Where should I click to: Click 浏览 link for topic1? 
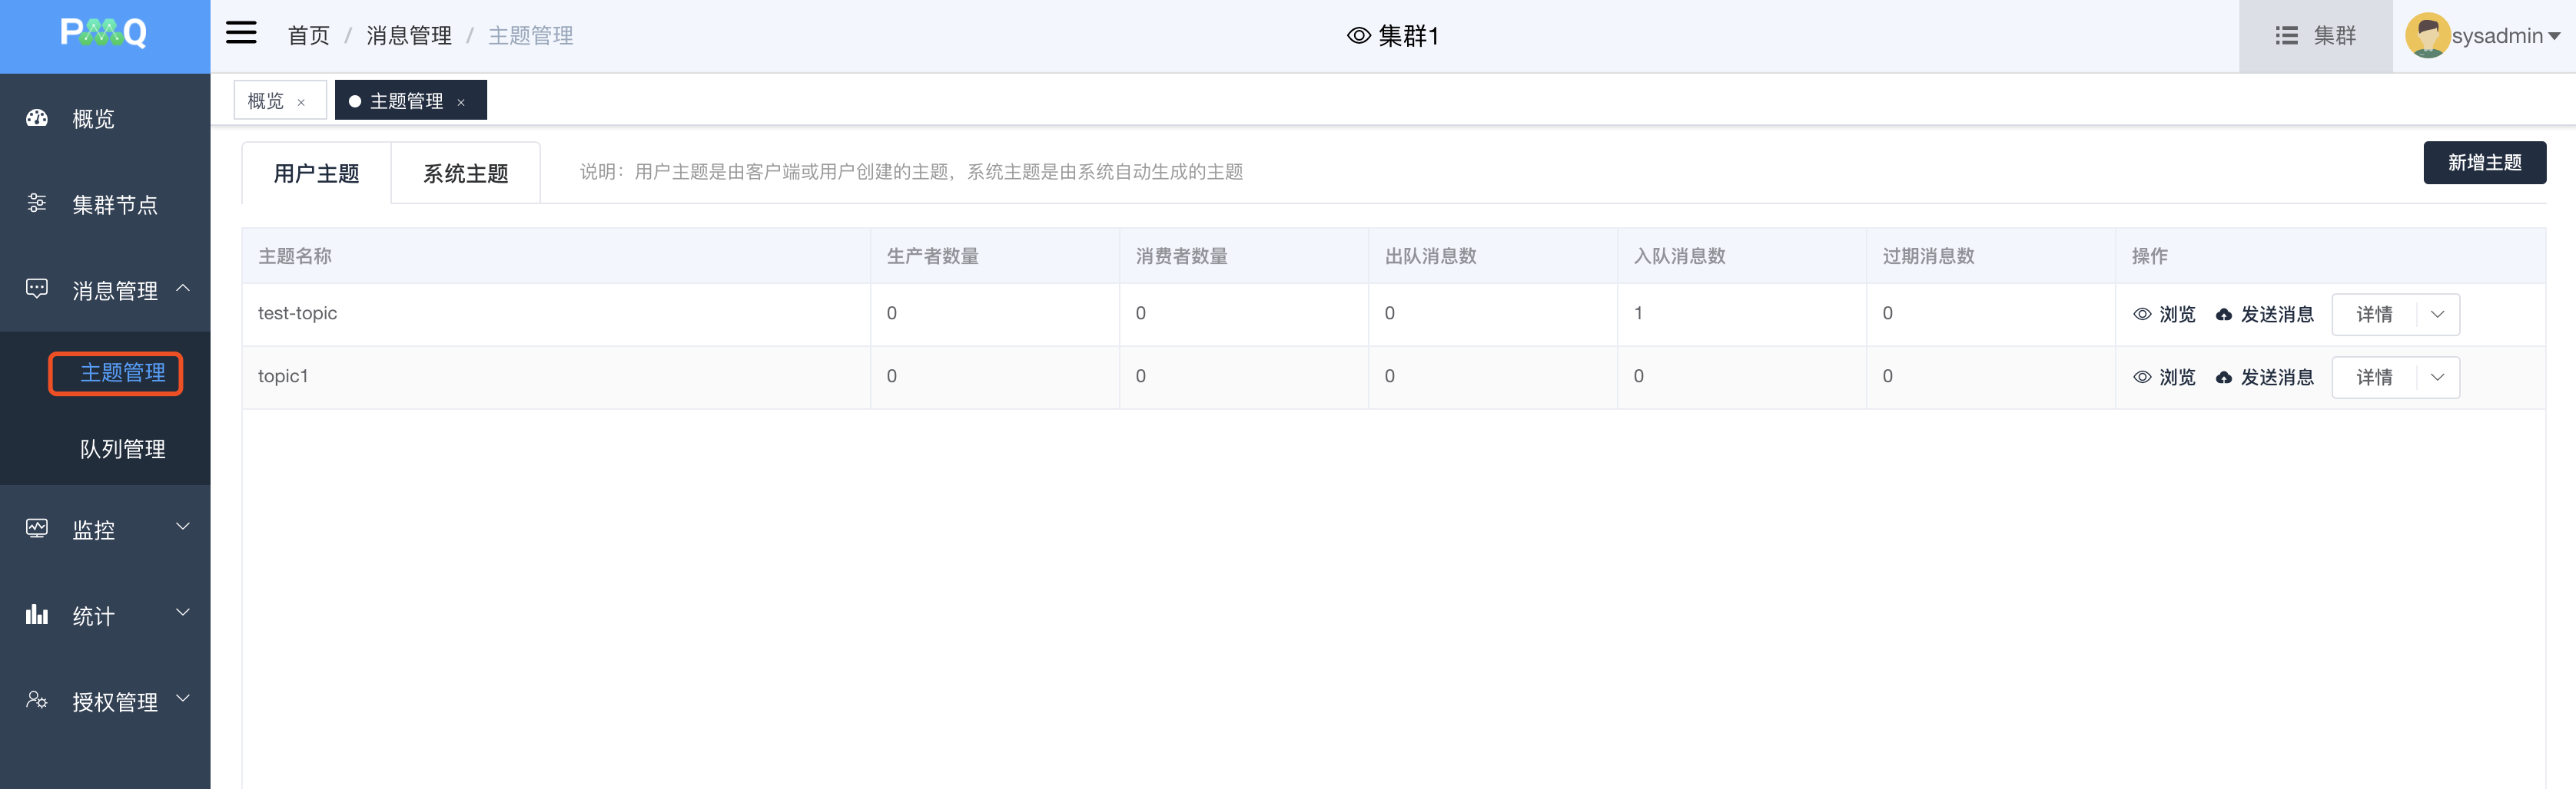(x=2176, y=378)
